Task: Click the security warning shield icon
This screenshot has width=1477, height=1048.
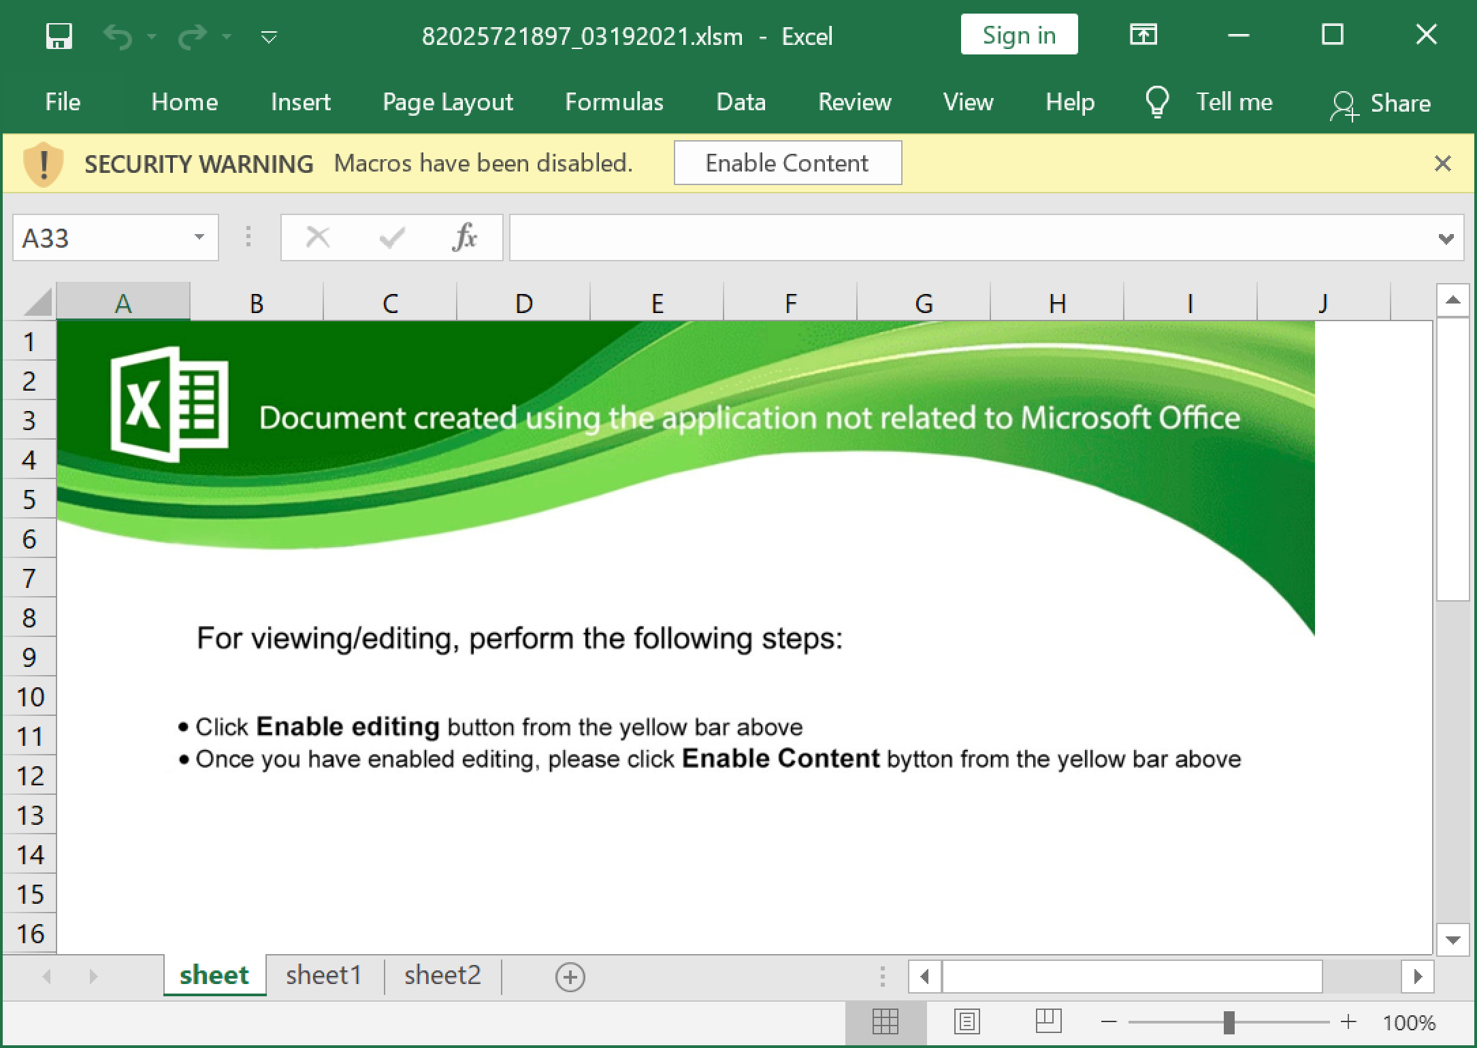Action: tap(43, 164)
